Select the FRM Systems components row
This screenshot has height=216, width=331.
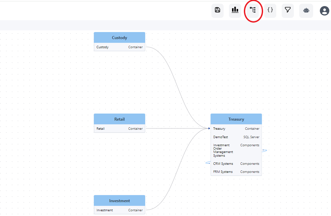236,172
